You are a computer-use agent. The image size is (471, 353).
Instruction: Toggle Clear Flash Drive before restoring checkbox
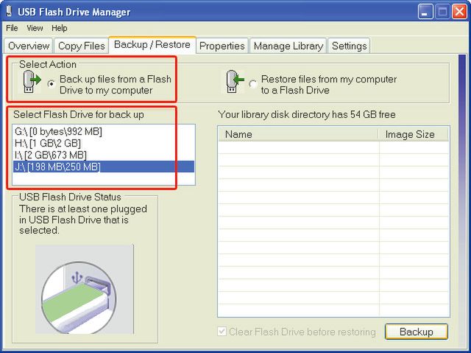tap(222, 332)
